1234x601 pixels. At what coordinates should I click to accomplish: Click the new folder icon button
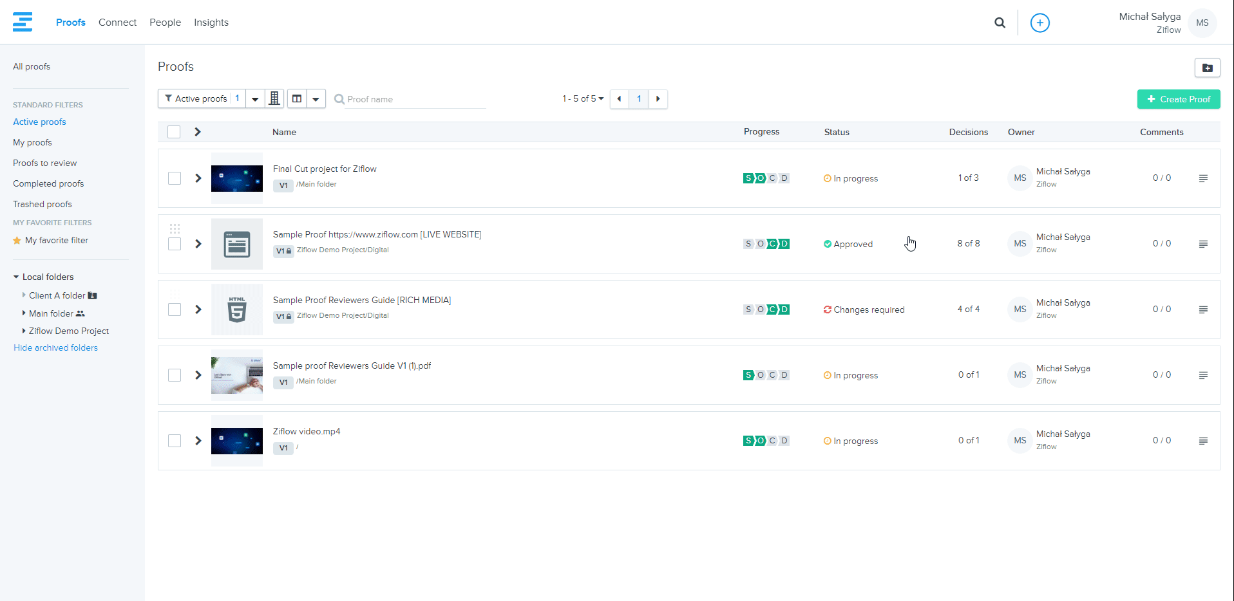1207,68
